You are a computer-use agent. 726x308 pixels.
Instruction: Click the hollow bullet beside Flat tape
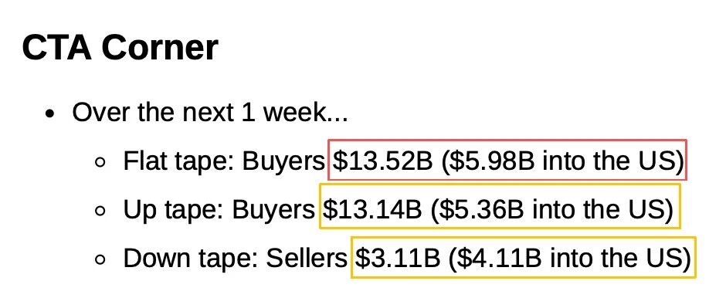tap(100, 163)
